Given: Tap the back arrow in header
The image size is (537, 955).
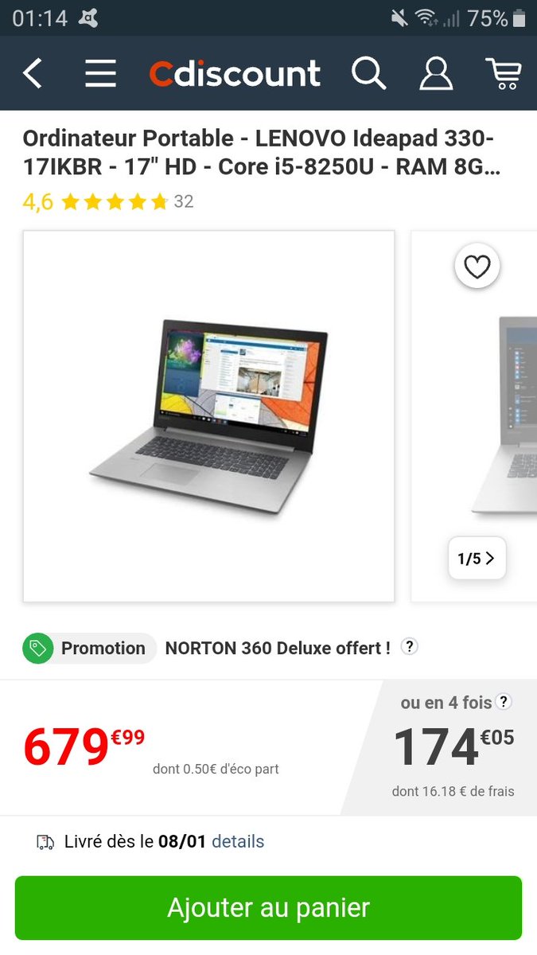Looking at the screenshot, I should 32,73.
